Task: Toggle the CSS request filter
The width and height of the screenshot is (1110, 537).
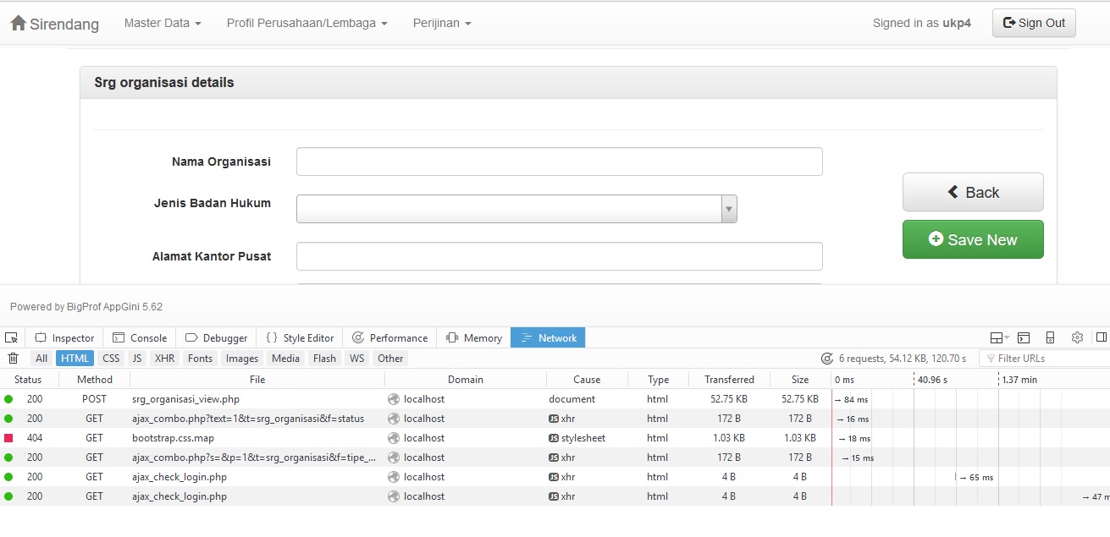Action: tap(111, 359)
